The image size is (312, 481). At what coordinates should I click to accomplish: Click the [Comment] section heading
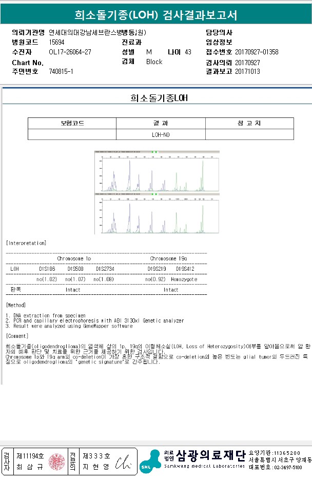[x=17, y=336]
